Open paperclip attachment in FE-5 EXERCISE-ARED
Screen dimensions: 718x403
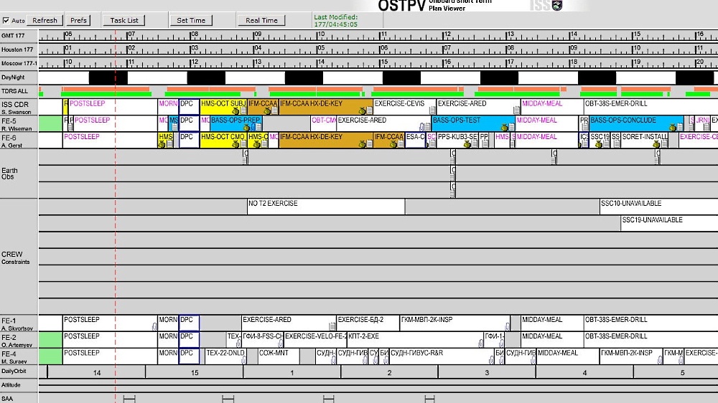click(421, 127)
